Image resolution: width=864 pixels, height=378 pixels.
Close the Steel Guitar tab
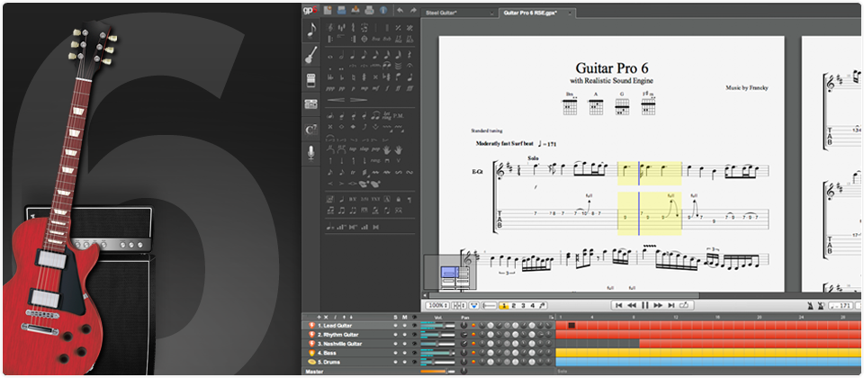[x=491, y=13]
